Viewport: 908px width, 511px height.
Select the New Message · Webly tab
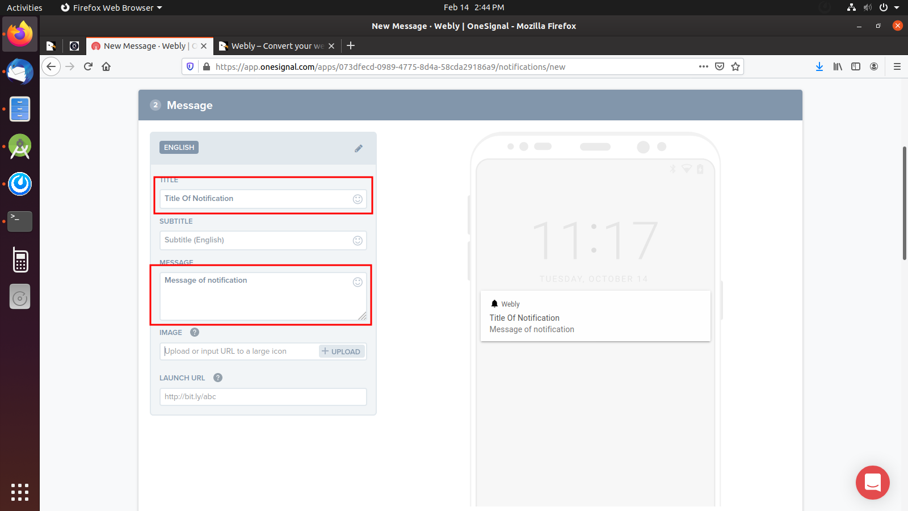[x=150, y=46]
